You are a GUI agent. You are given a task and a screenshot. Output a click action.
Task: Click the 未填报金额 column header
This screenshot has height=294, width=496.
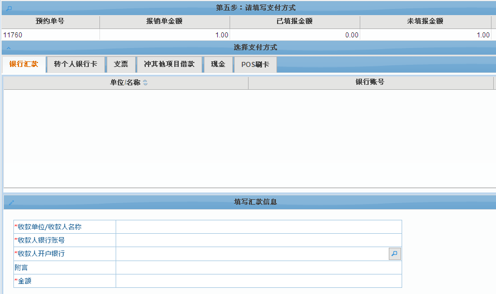(425, 22)
